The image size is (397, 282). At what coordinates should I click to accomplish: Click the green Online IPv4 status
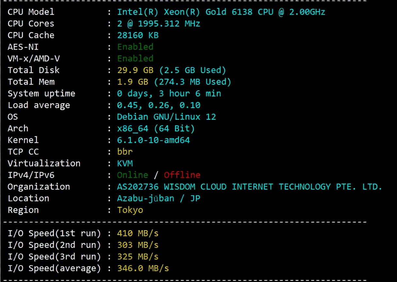pos(132,175)
